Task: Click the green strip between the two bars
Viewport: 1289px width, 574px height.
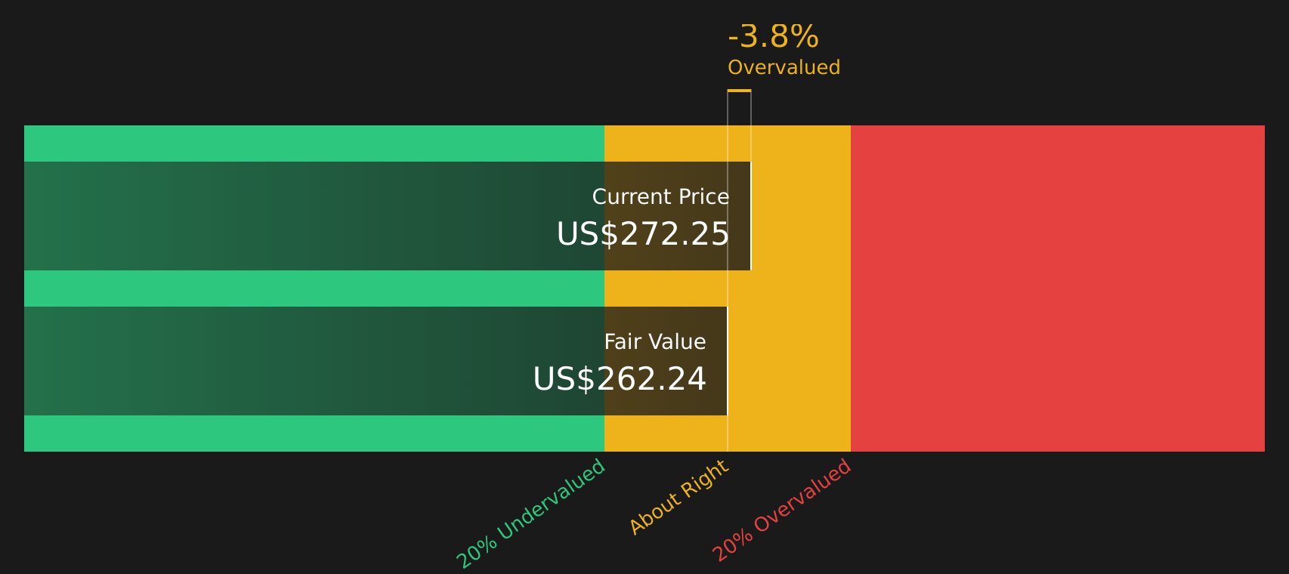Action: [x=314, y=289]
